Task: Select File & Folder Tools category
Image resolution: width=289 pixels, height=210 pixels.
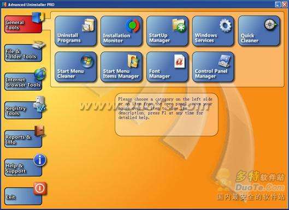Action: point(23,53)
